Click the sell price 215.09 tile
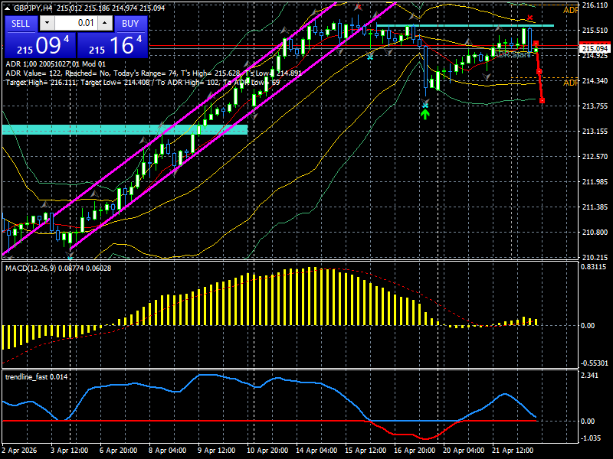This screenshot has width=613, height=459. click(41, 45)
